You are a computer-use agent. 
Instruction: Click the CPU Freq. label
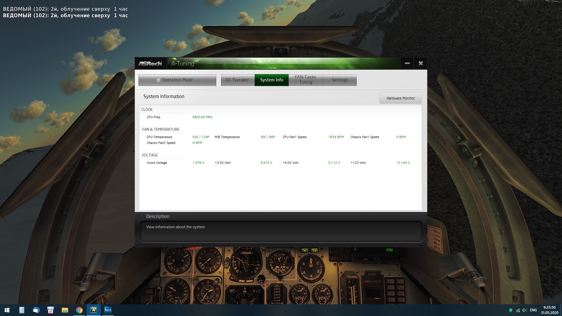click(154, 117)
